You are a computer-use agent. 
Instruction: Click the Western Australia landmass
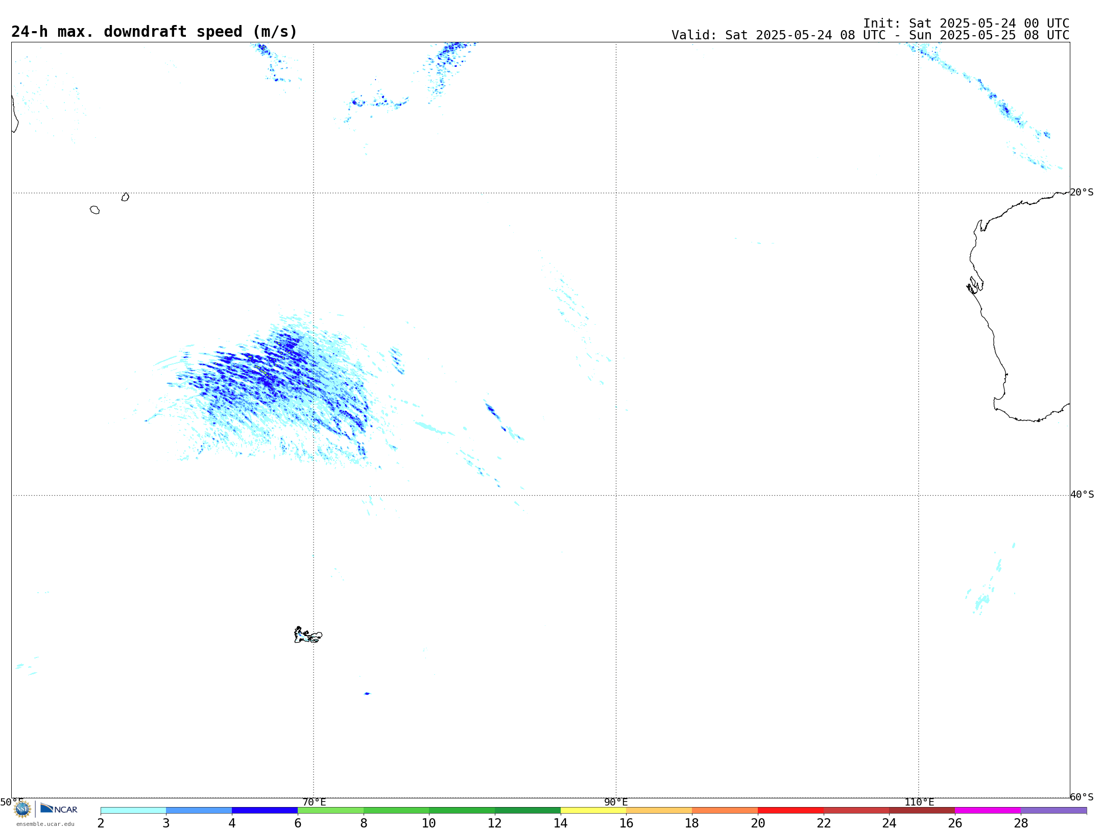1026,306
